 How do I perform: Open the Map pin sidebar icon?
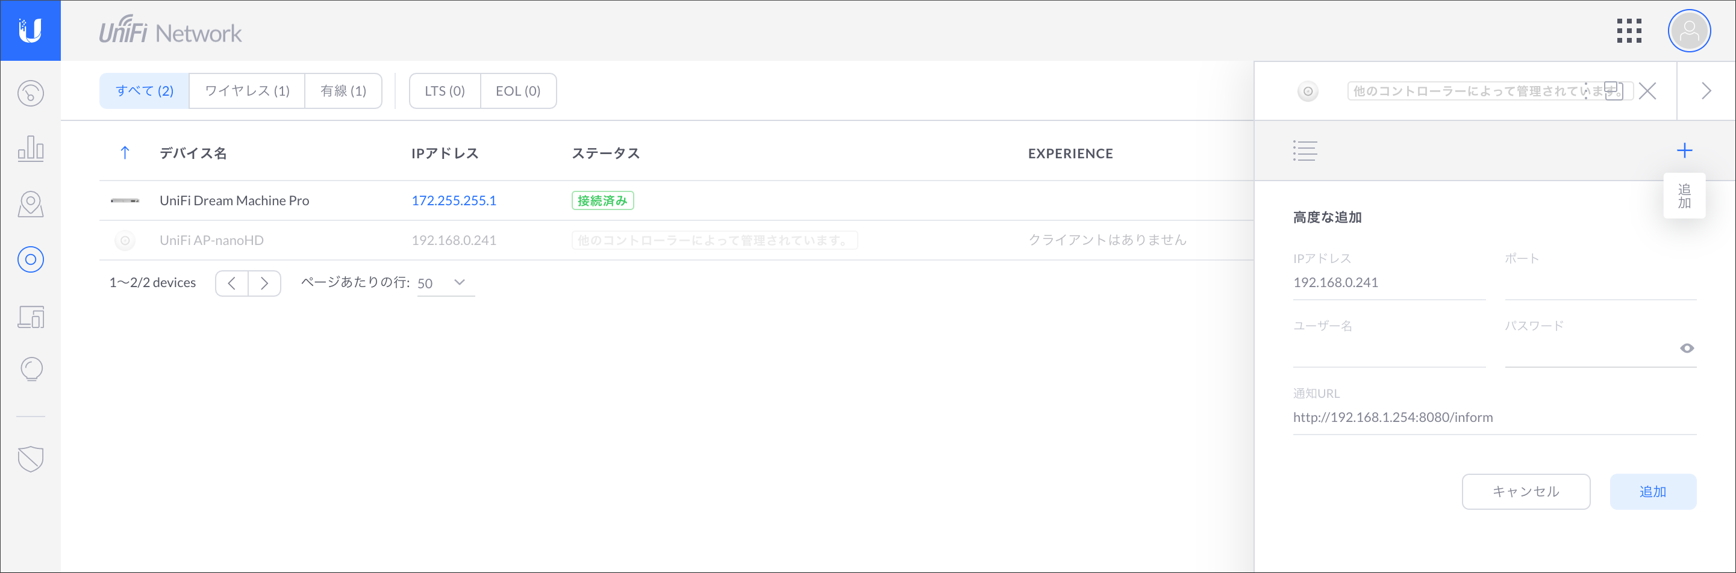(x=30, y=204)
